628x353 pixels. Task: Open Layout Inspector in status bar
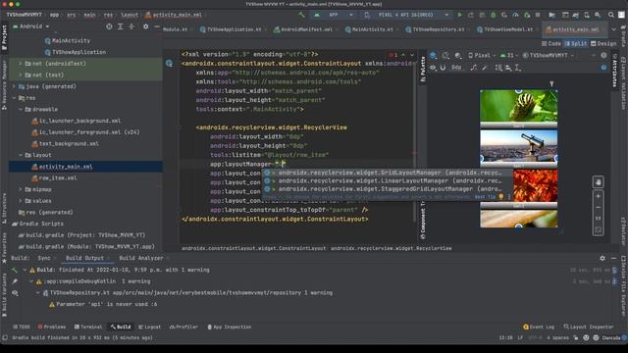[589, 327]
